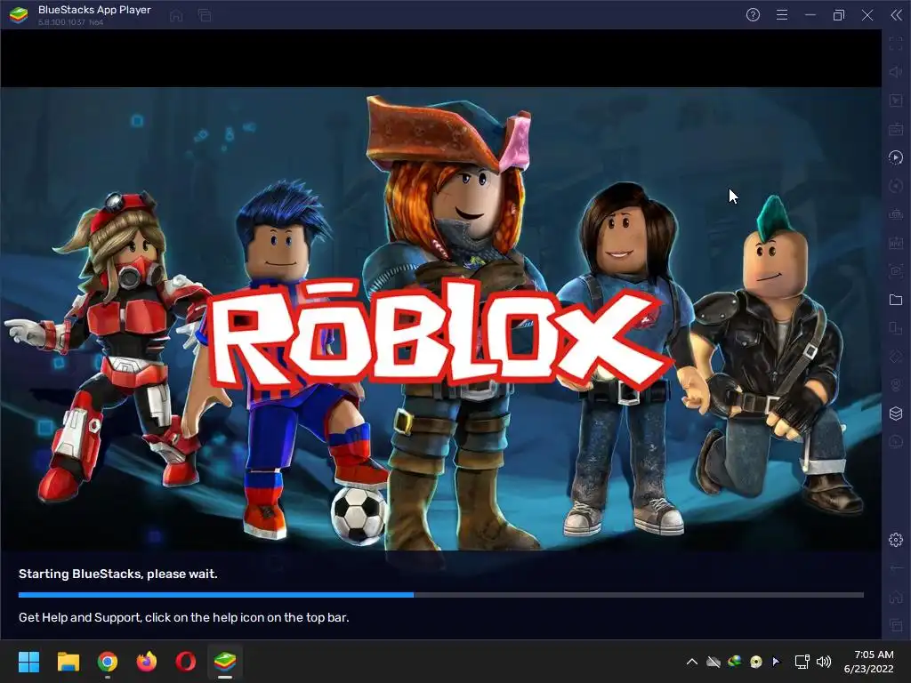Open Google Chrome from the taskbar

108,662
